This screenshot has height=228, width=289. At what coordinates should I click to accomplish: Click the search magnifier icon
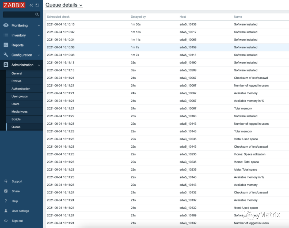37,14
